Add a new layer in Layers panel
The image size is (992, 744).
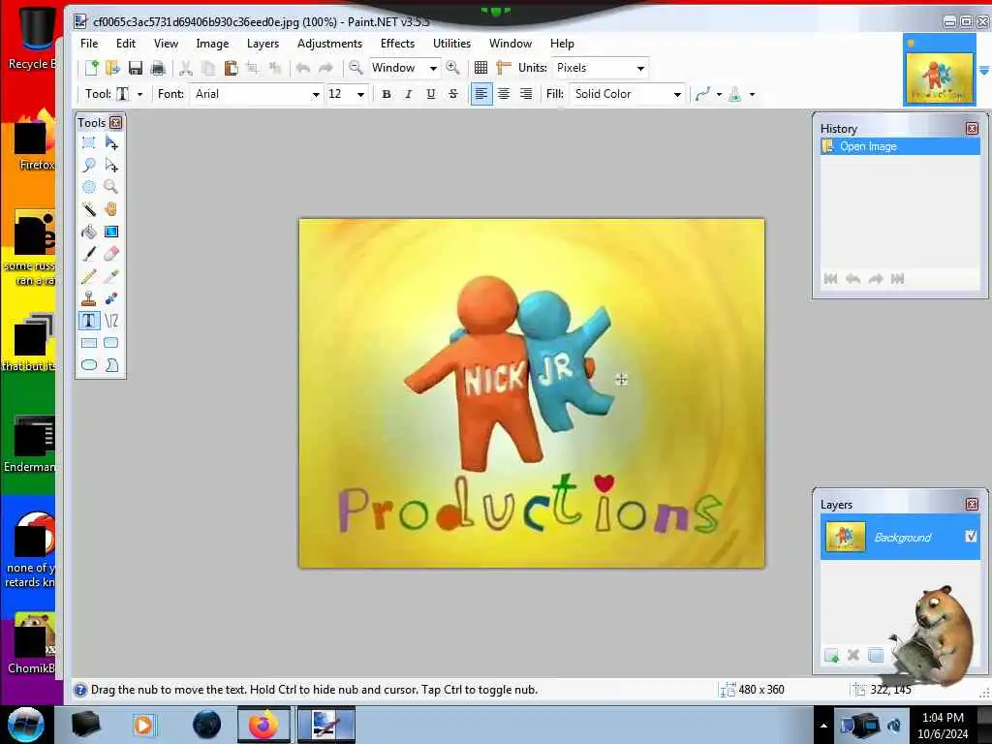[831, 656]
